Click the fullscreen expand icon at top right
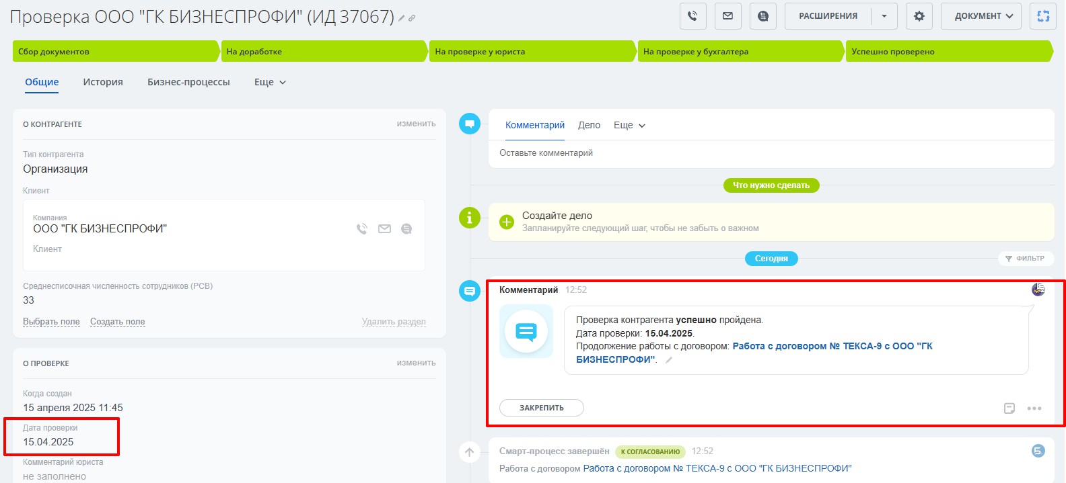This screenshot has height=483, width=1066. point(1043,16)
